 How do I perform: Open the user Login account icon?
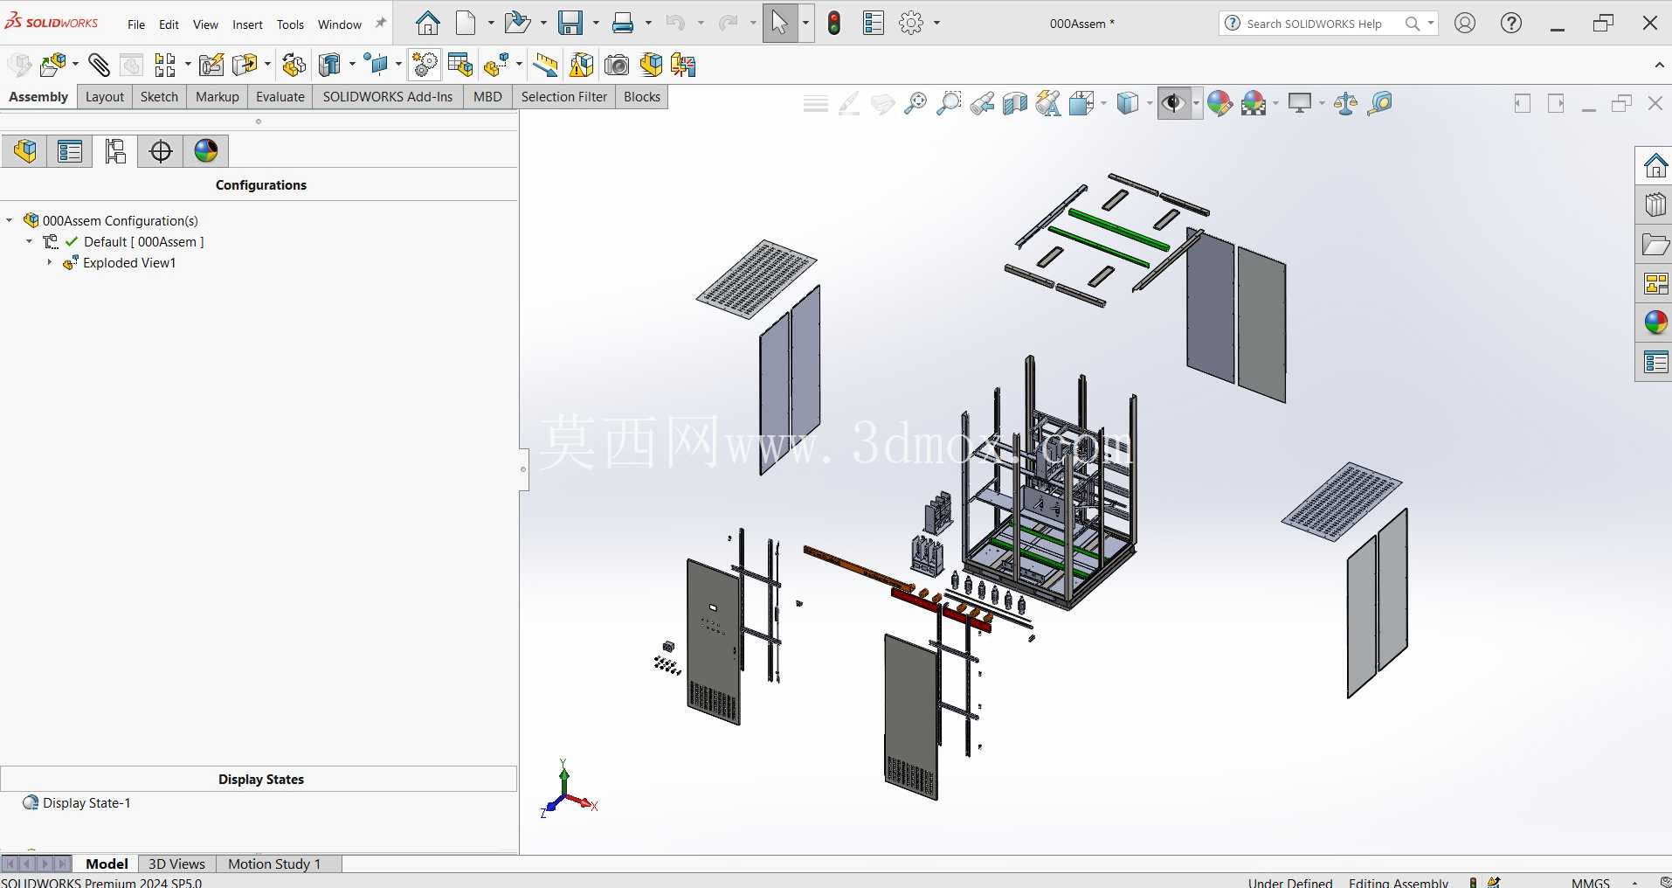coord(1465,24)
